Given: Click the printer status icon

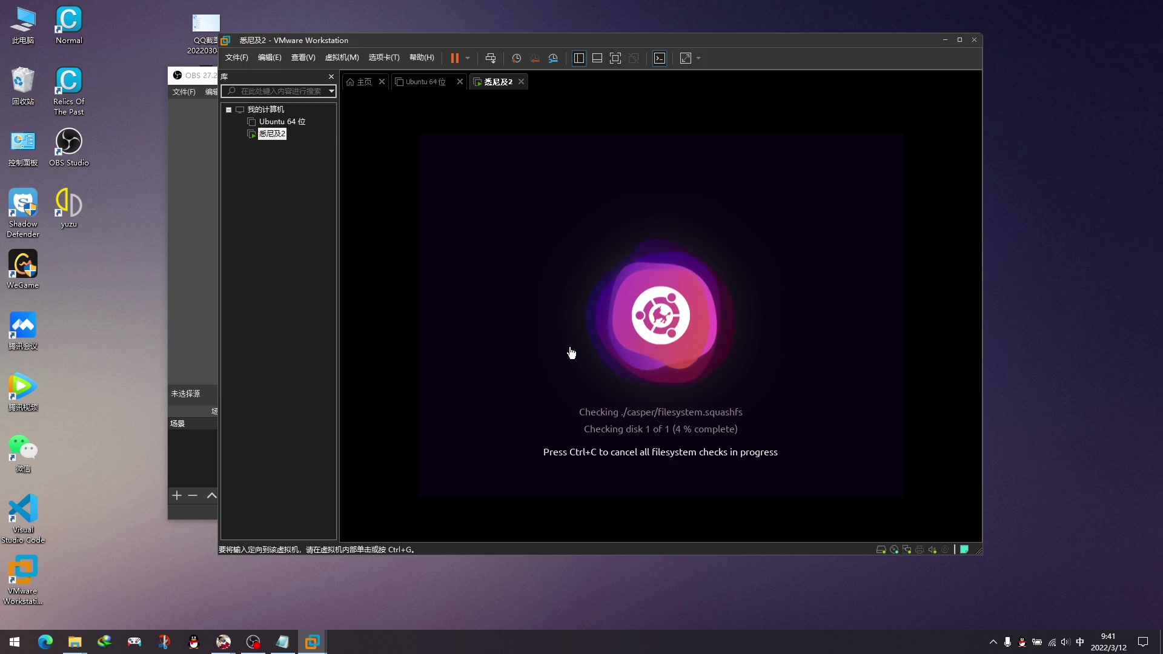Looking at the screenshot, I should 919,550.
